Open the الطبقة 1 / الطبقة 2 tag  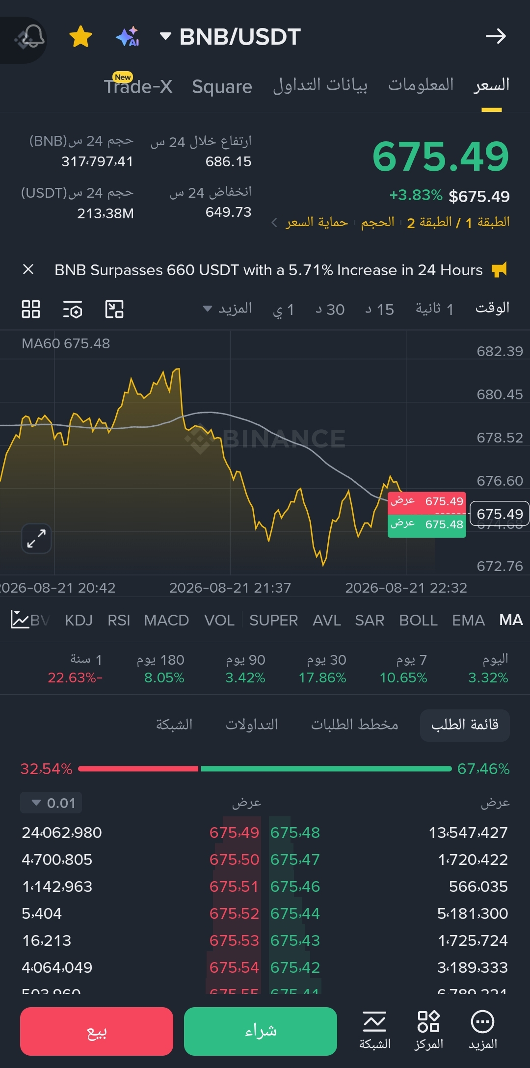(458, 223)
